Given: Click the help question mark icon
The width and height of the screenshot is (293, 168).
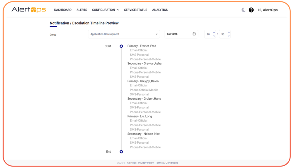Looking at the screenshot, I should coord(251,10).
